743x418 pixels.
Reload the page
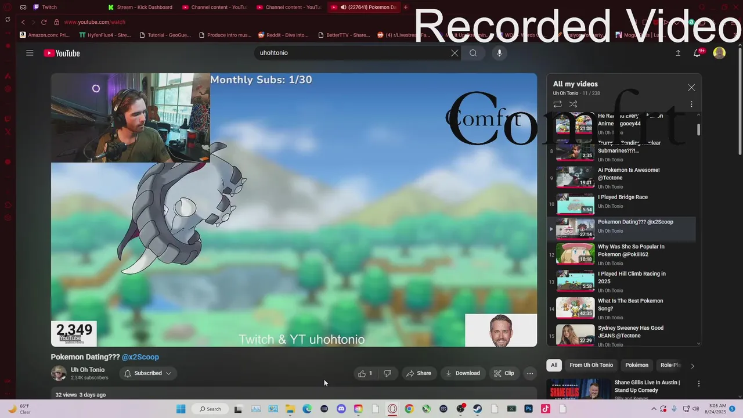click(x=44, y=22)
